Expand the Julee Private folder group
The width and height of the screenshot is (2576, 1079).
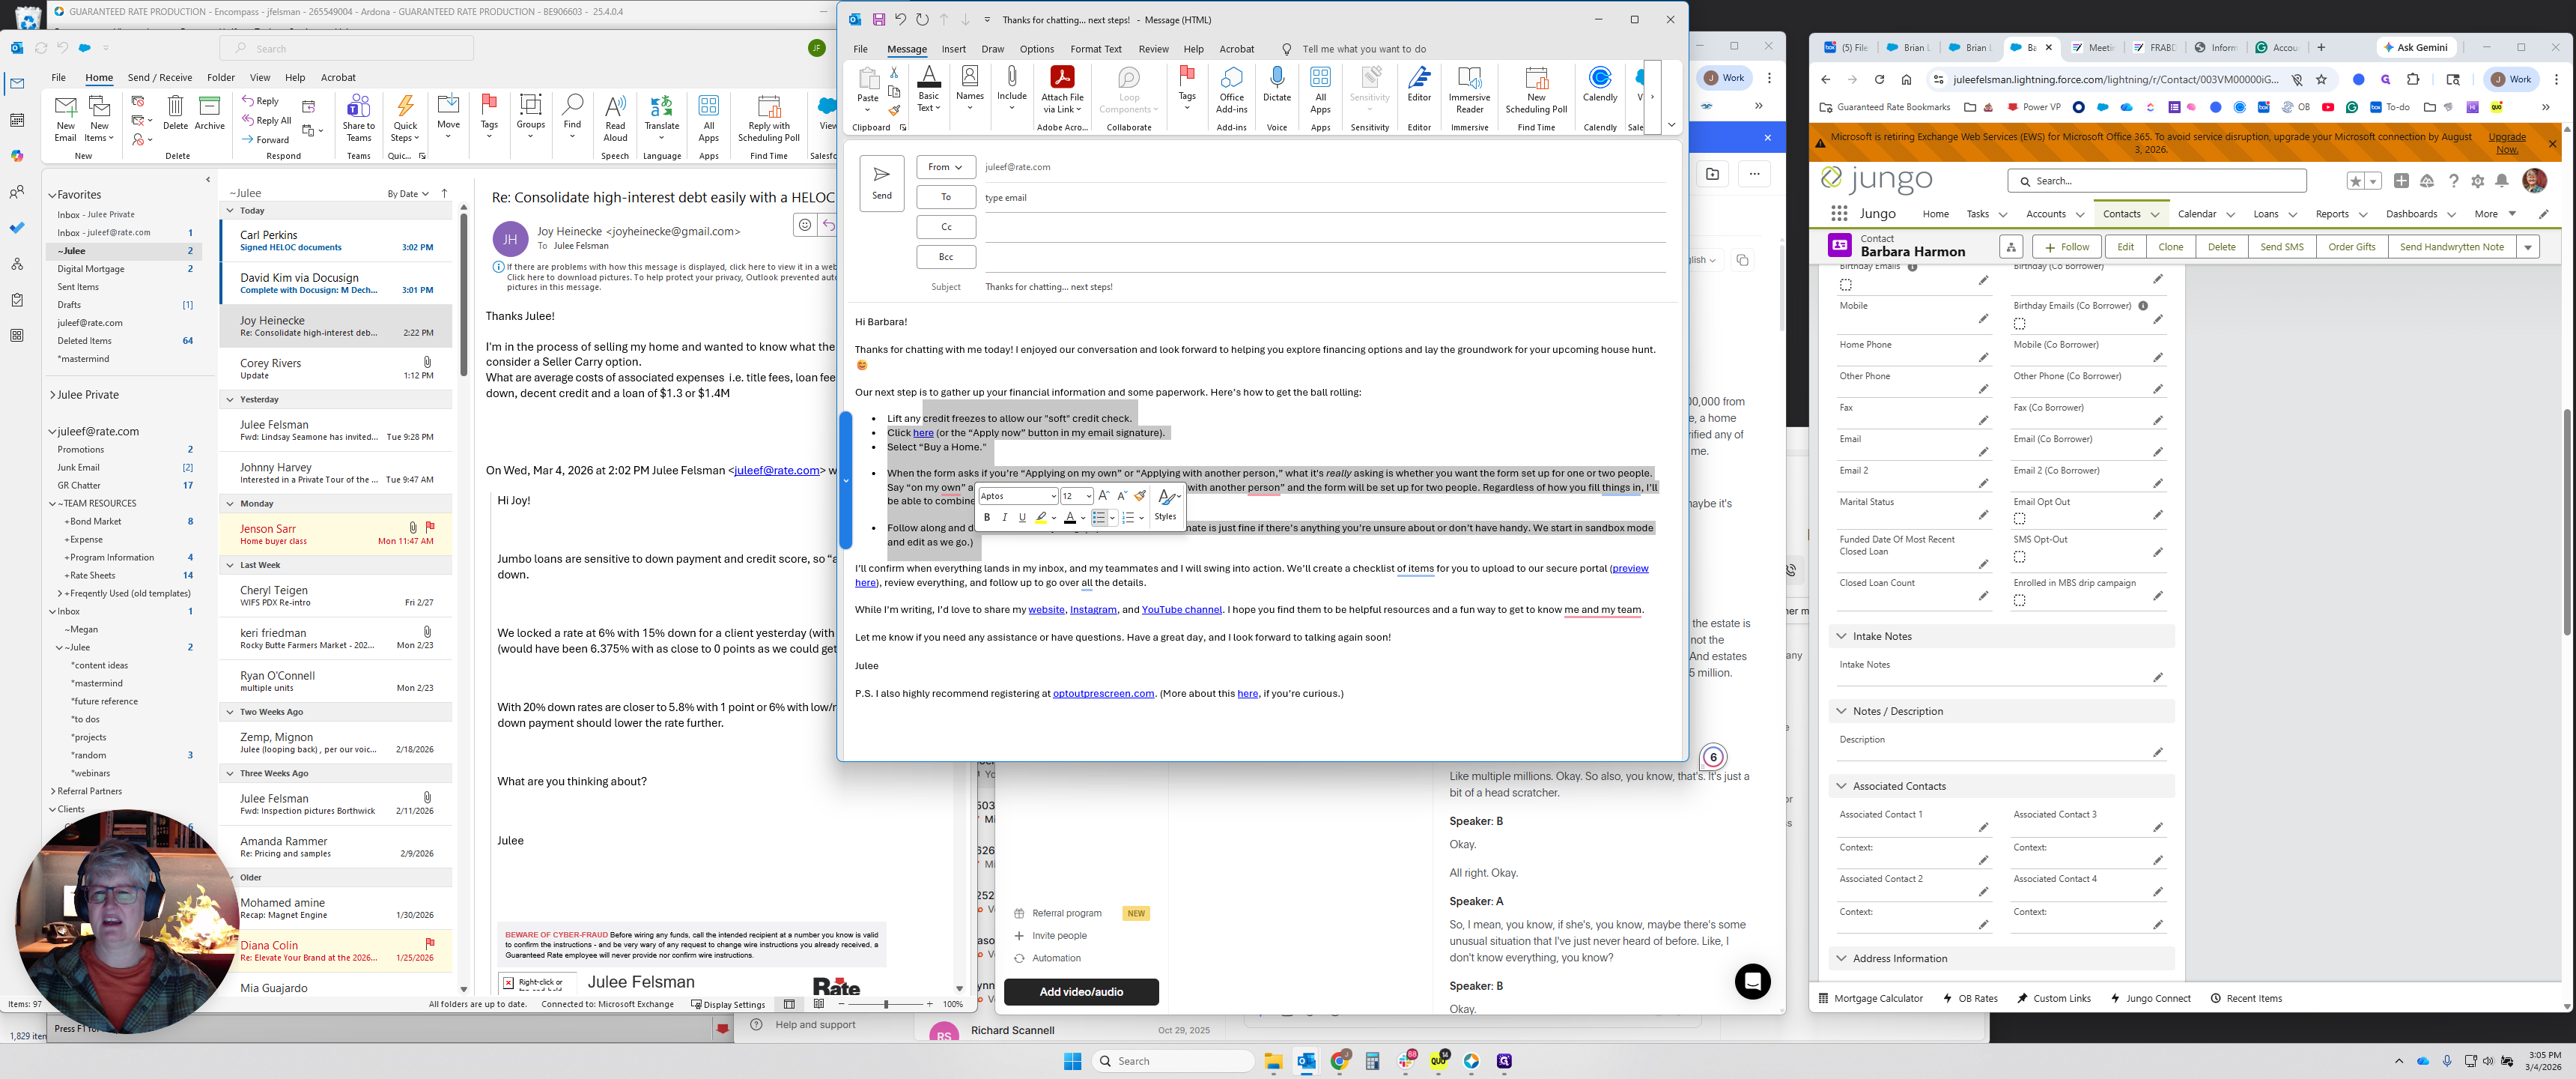pyautogui.click(x=53, y=396)
